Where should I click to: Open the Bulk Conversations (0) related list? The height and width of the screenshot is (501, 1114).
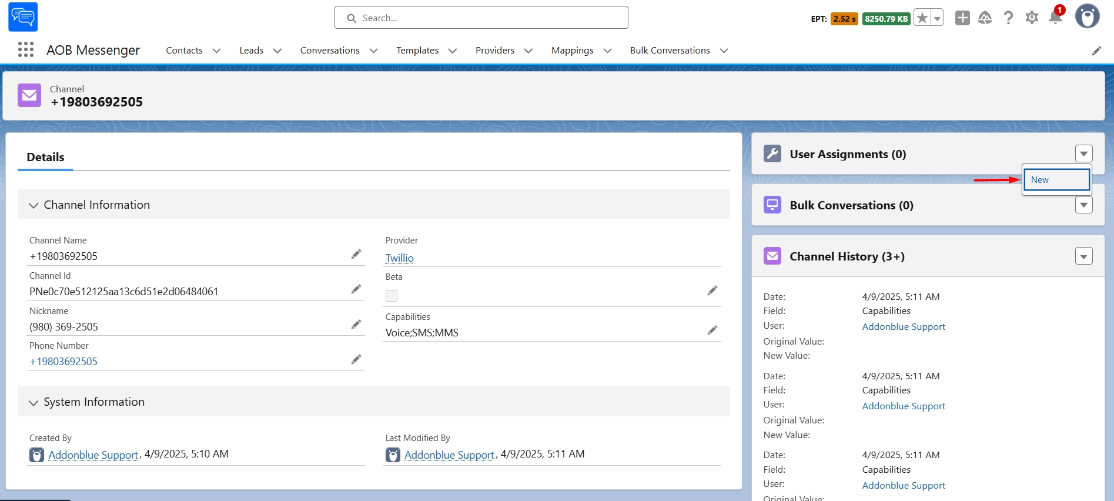[x=851, y=205]
